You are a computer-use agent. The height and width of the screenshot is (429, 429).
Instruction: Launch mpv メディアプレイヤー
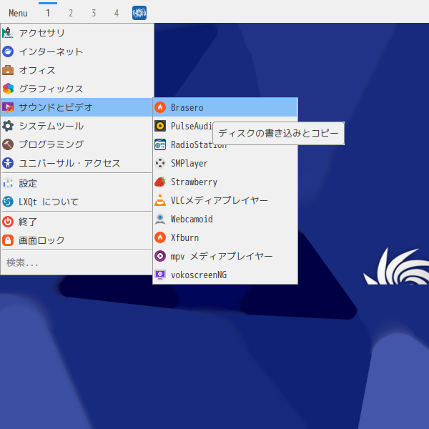click(x=225, y=256)
